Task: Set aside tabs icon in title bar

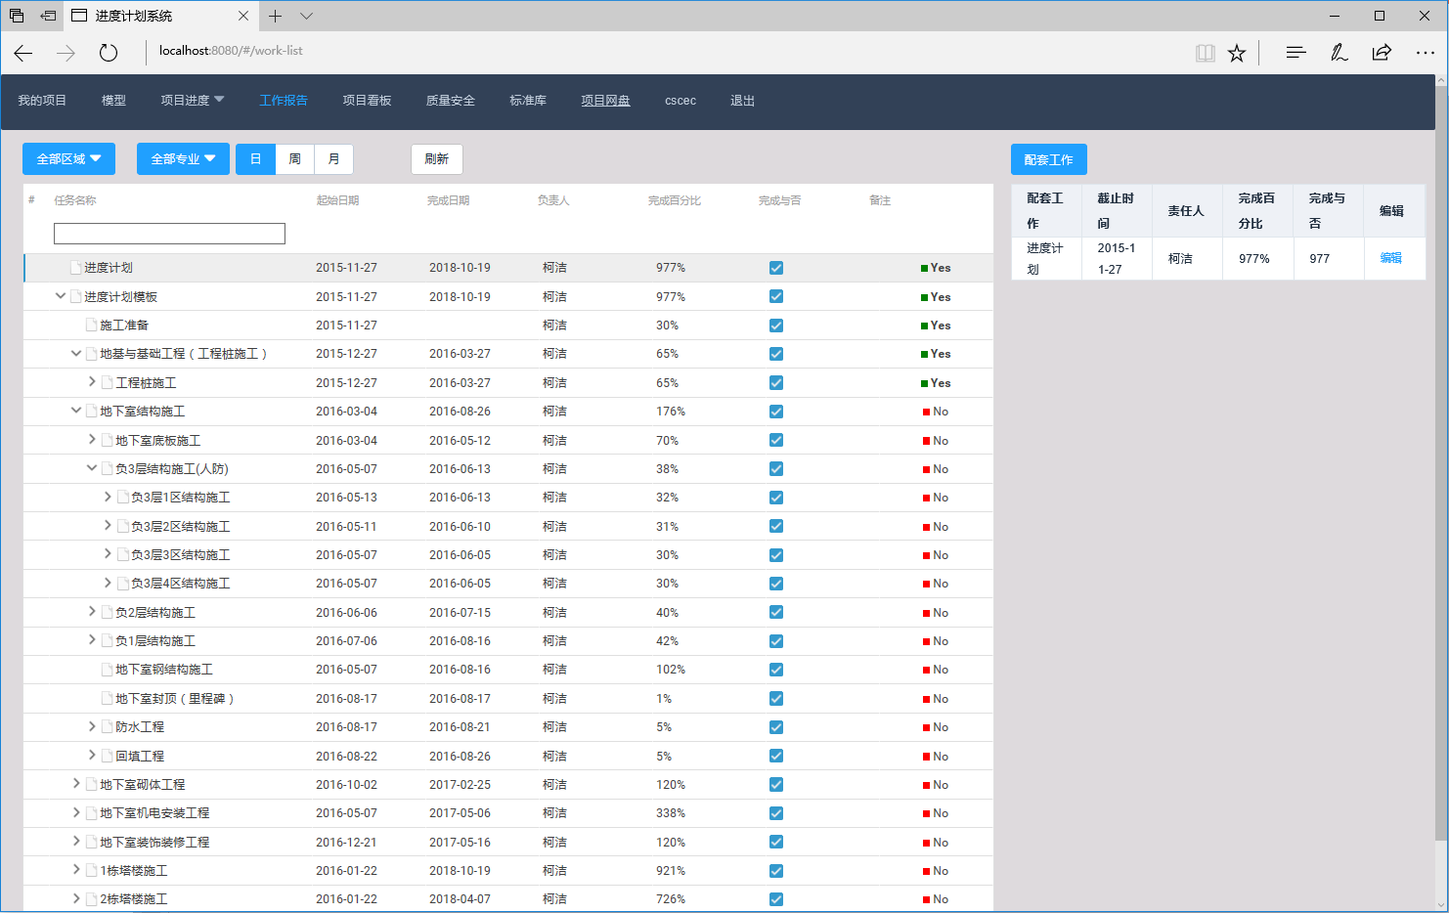Action: click(48, 16)
